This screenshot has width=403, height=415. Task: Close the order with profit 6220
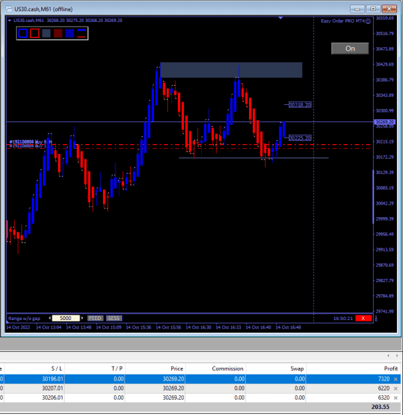[396, 388]
